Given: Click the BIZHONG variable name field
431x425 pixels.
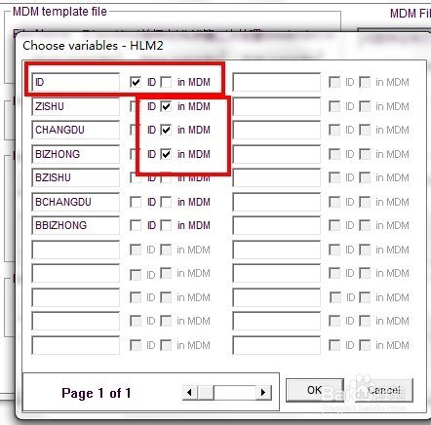Looking at the screenshot, I should 76,154.
